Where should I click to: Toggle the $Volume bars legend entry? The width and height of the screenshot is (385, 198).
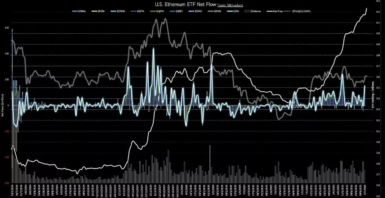pyautogui.click(x=253, y=11)
